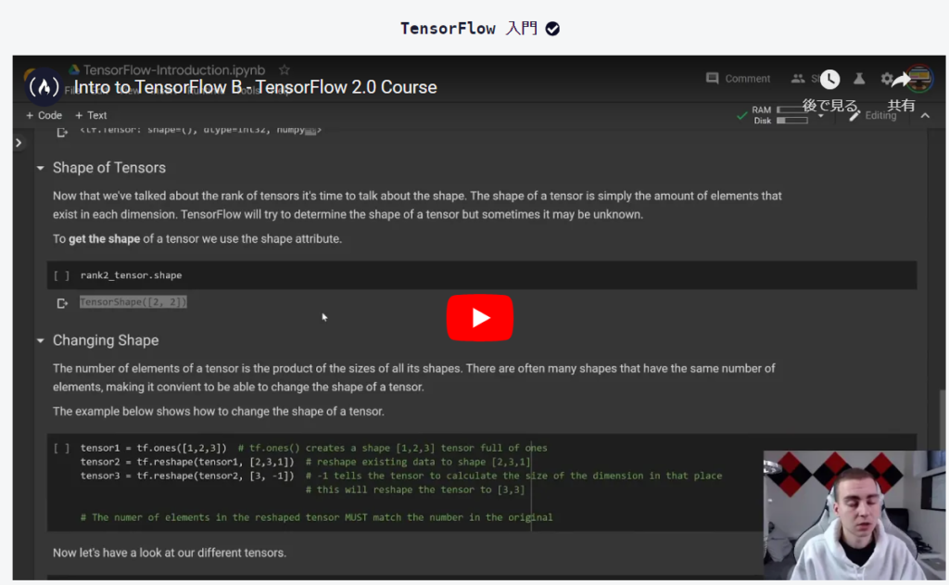The image size is (949, 585).
Task: Click text 'Now let's have a look'
Action: tap(107, 553)
